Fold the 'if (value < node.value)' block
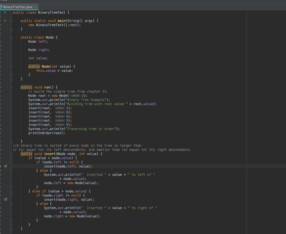This screenshot has width=286, height=234. pyautogui.click(x=11, y=158)
